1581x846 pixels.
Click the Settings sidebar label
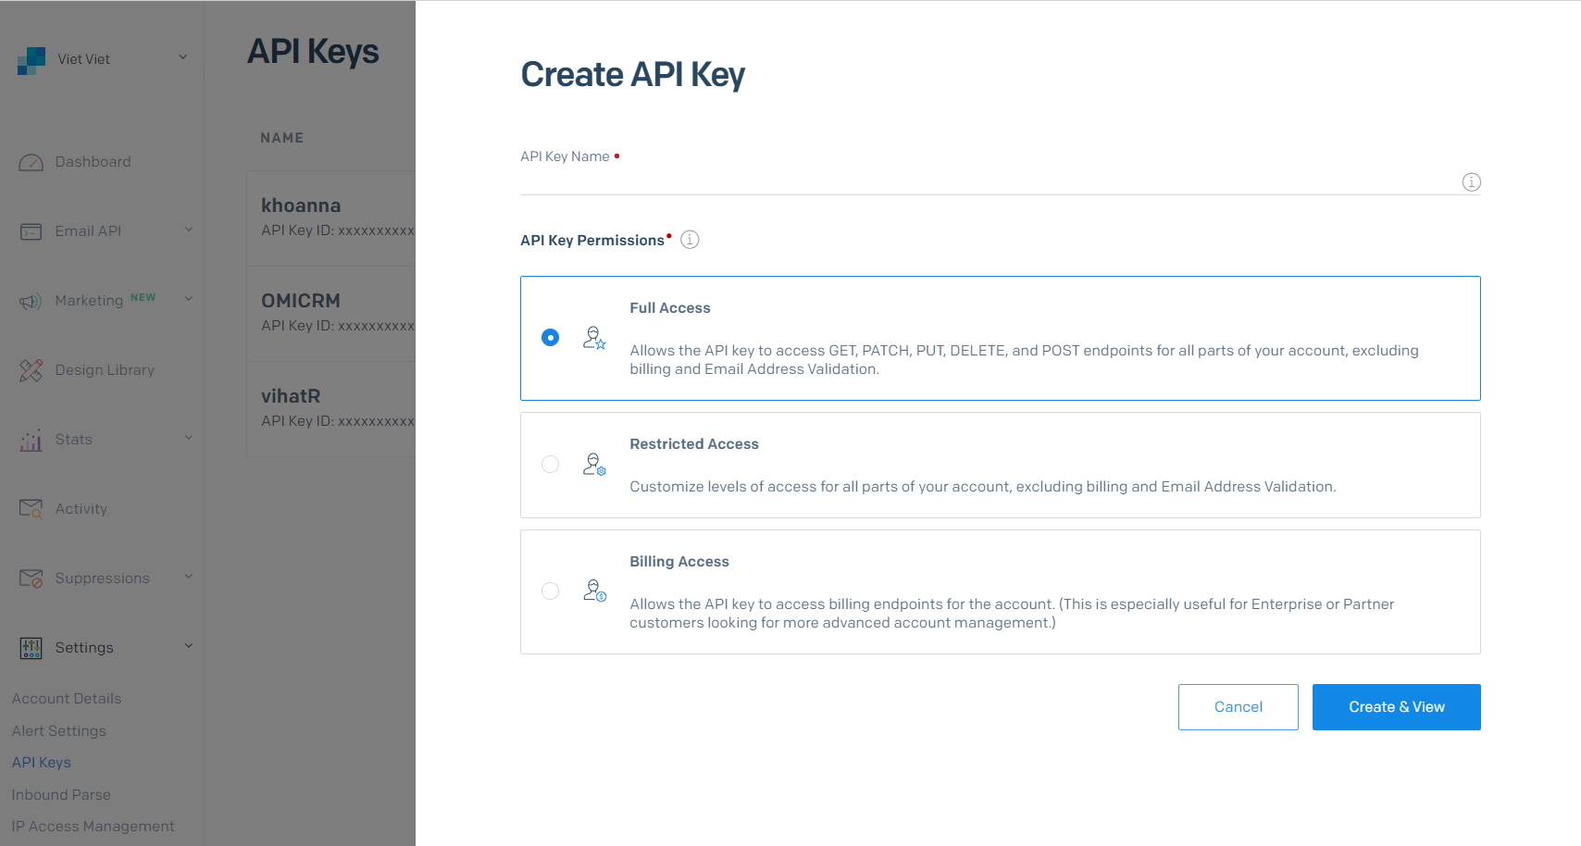[x=84, y=648]
